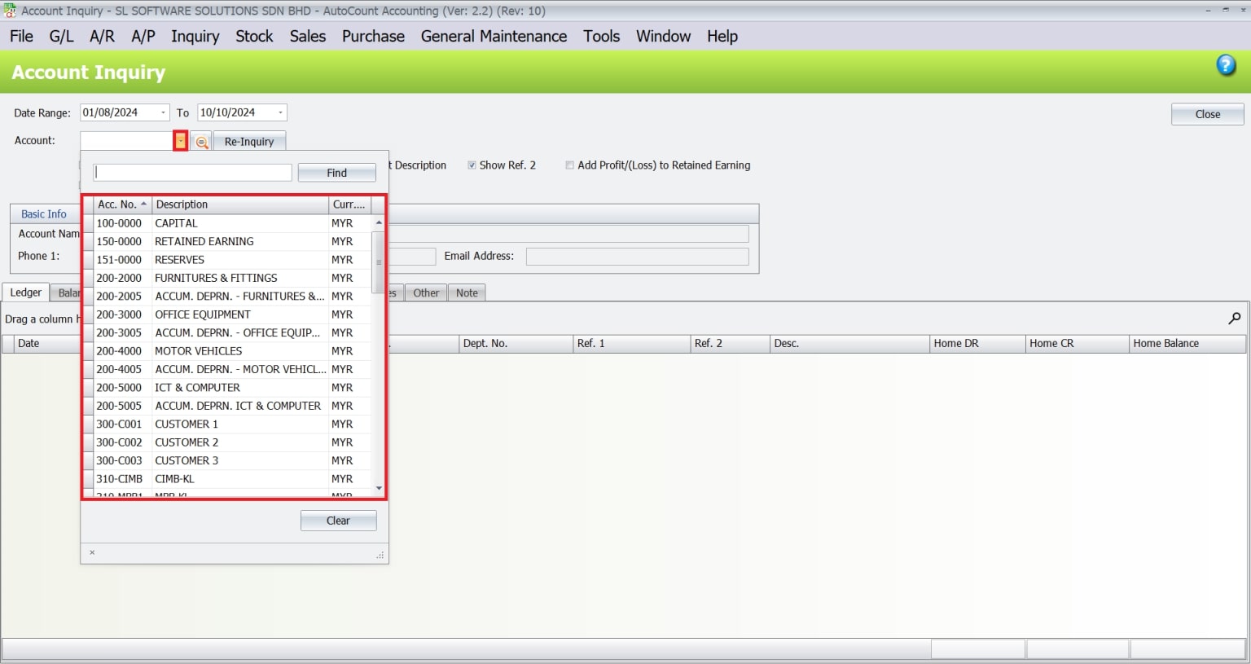Click the Clear button

tap(338, 520)
